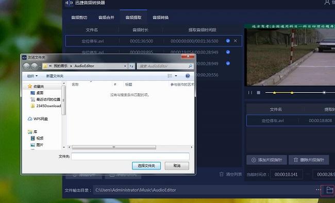
Task: Click the white playhead knob on timeline
Action: tap(324, 93)
